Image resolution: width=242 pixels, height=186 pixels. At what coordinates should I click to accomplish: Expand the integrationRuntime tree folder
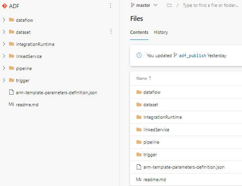click(4, 44)
